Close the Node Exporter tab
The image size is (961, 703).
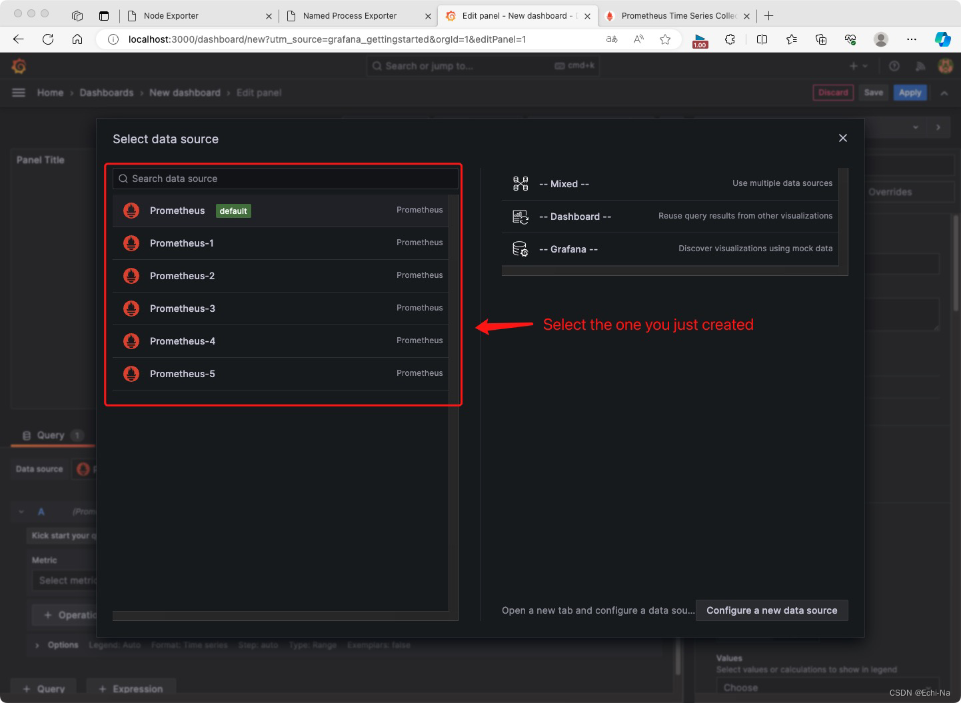tap(269, 16)
